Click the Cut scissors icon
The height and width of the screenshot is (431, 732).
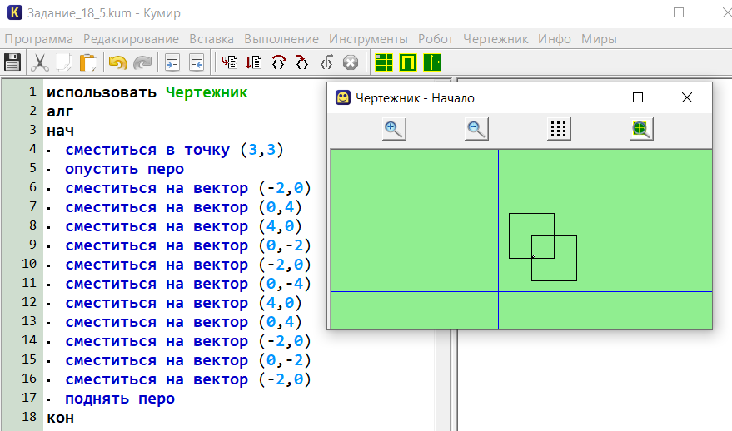pyautogui.click(x=40, y=62)
